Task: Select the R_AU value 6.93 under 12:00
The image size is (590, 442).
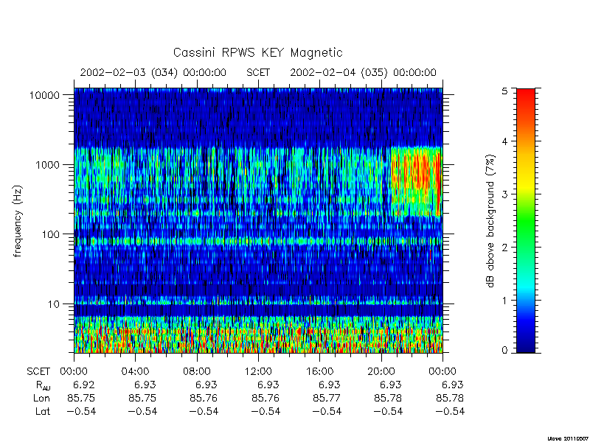Action: tap(268, 385)
